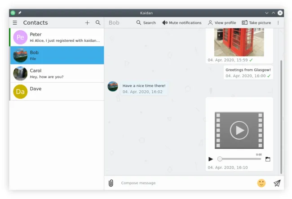Add a new contact with plus icon

(x=87, y=22)
